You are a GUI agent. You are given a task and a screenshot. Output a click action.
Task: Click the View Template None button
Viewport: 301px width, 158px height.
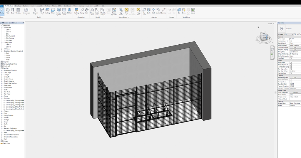point(295,93)
